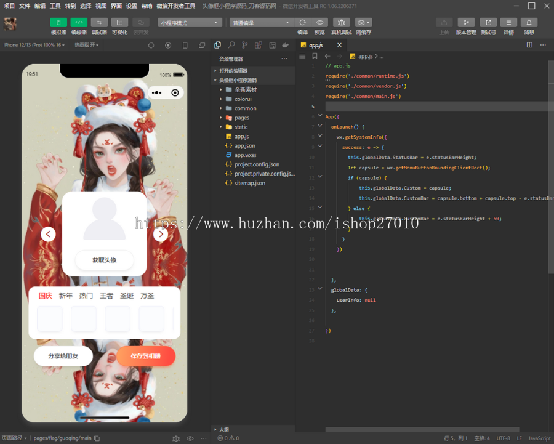Viewport: 554px width, 444px height.
Task: Click the simulator refresh icon
Action: coord(151,45)
